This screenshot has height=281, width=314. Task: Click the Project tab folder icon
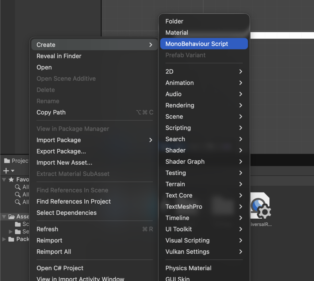tap(6, 161)
